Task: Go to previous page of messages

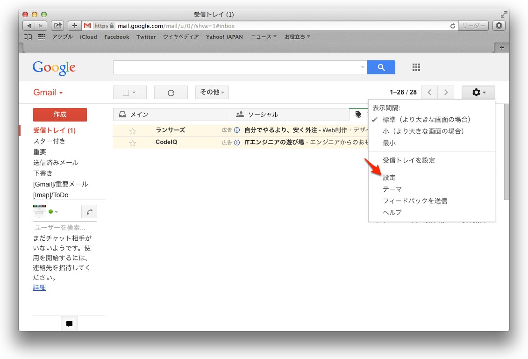Action: point(429,92)
